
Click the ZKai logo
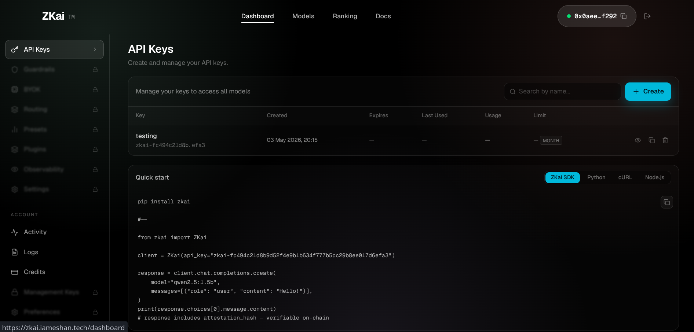(x=54, y=16)
